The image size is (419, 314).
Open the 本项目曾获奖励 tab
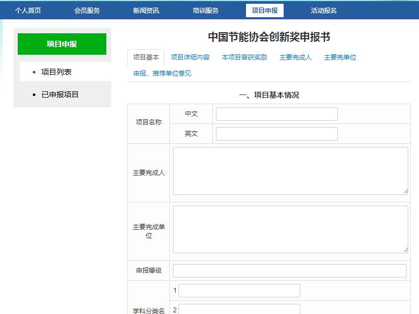[244, 57]
